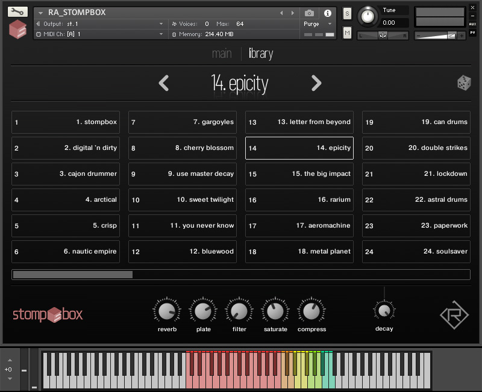This screenshot has width=482, height=392.
Task: Toggle Solo with the S button
Action: pyautogui.click(x=347, y=13)
